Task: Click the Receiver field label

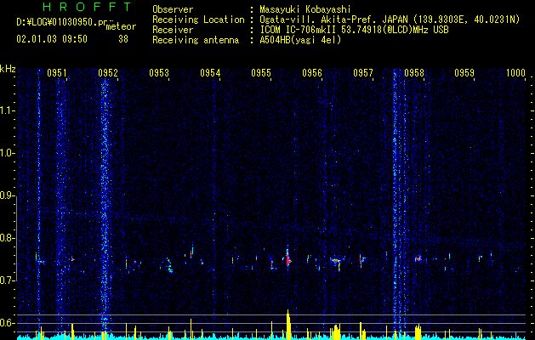Action: pyautogui.click(x=173, y=30)
